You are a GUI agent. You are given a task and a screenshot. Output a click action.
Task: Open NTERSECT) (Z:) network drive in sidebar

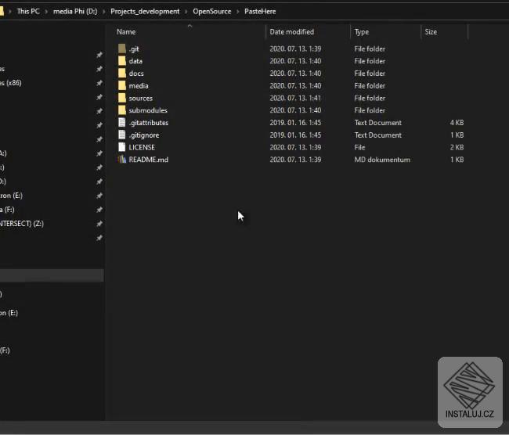point(22,224)
